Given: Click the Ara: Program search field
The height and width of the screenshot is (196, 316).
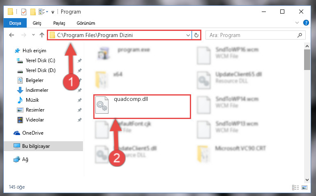Looking at the screenshot, I should point(253,35).
